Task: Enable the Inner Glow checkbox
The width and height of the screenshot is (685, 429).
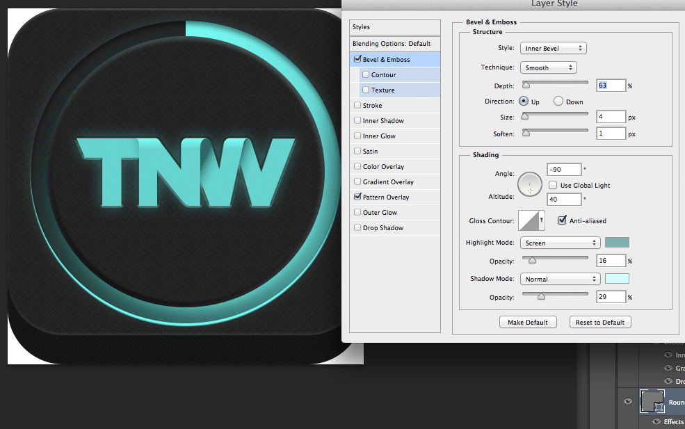Action: [357, 136]
